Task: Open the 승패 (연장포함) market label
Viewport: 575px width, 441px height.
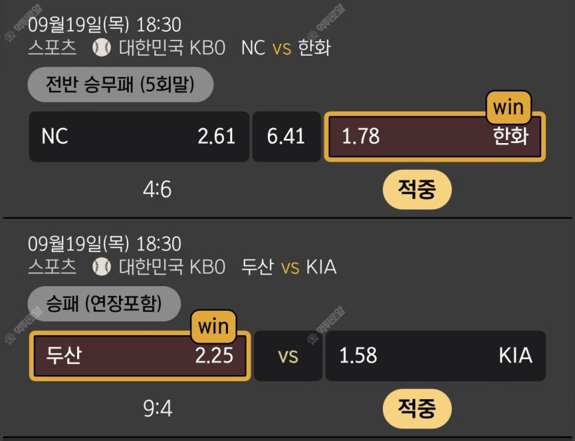Action: tap(104, 303)
